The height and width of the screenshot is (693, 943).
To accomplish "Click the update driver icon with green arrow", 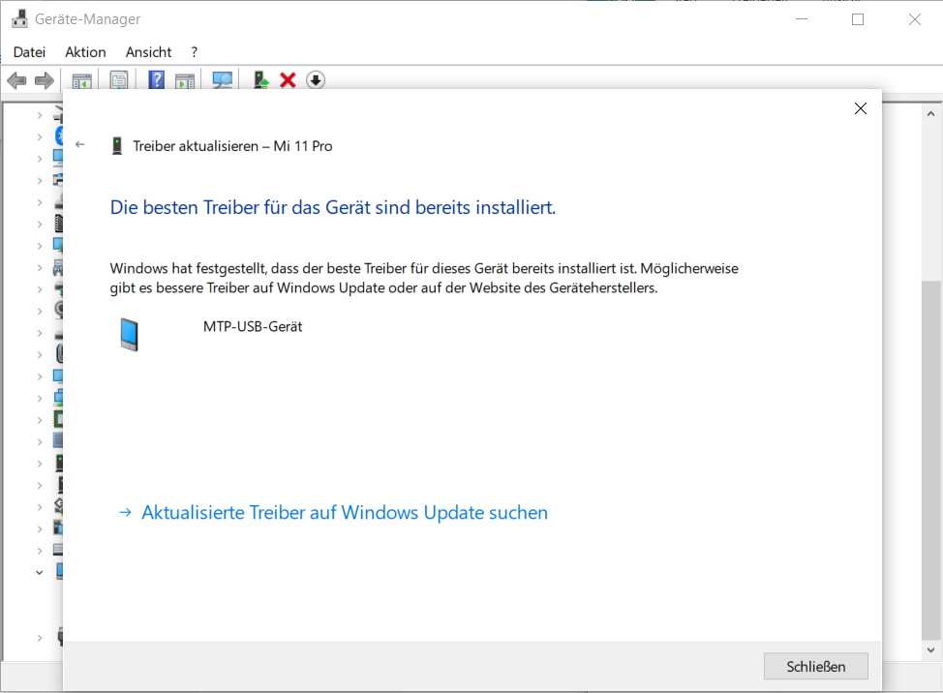I will coord(260,80).
